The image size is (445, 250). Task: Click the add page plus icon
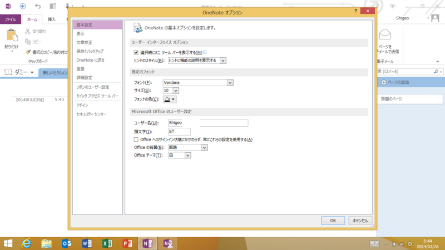(383, 82)
